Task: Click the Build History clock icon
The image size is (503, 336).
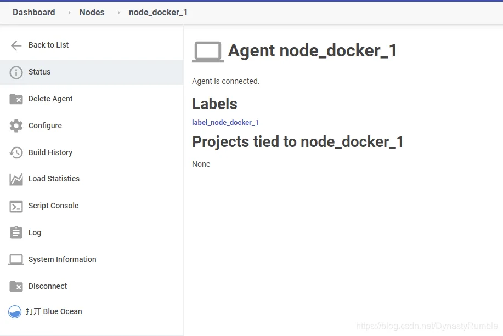Action: click(16, 152)
